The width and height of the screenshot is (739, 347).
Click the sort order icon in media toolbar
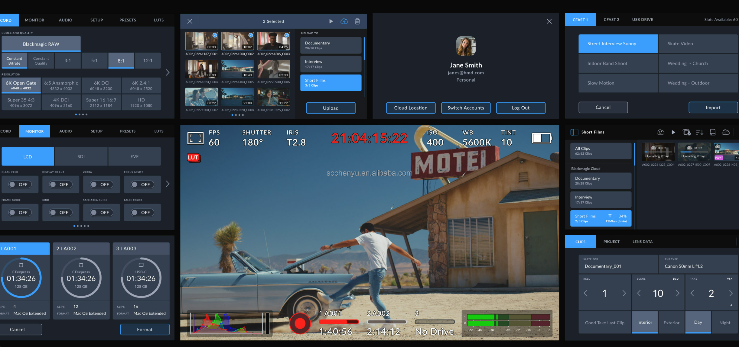point(699,132)
